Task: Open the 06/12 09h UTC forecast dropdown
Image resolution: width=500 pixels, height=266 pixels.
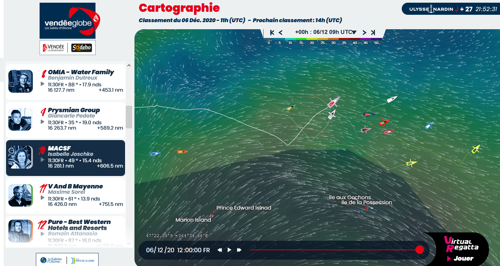Action: pyautogui.click(x=326, y=32)
